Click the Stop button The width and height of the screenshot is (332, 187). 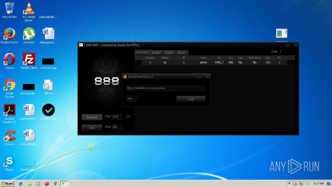click(x=92, y=128)
